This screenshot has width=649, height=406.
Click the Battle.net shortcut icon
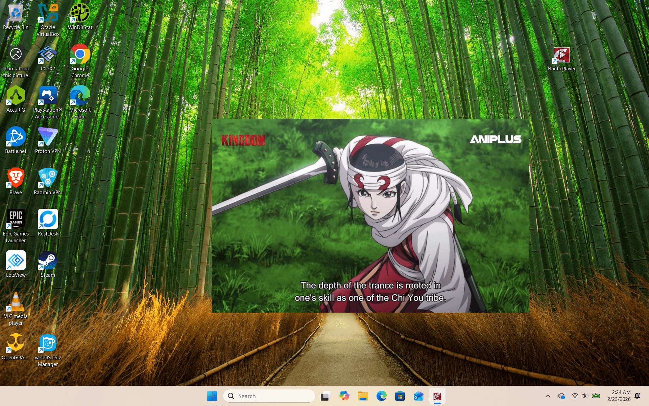click(16, 137)
